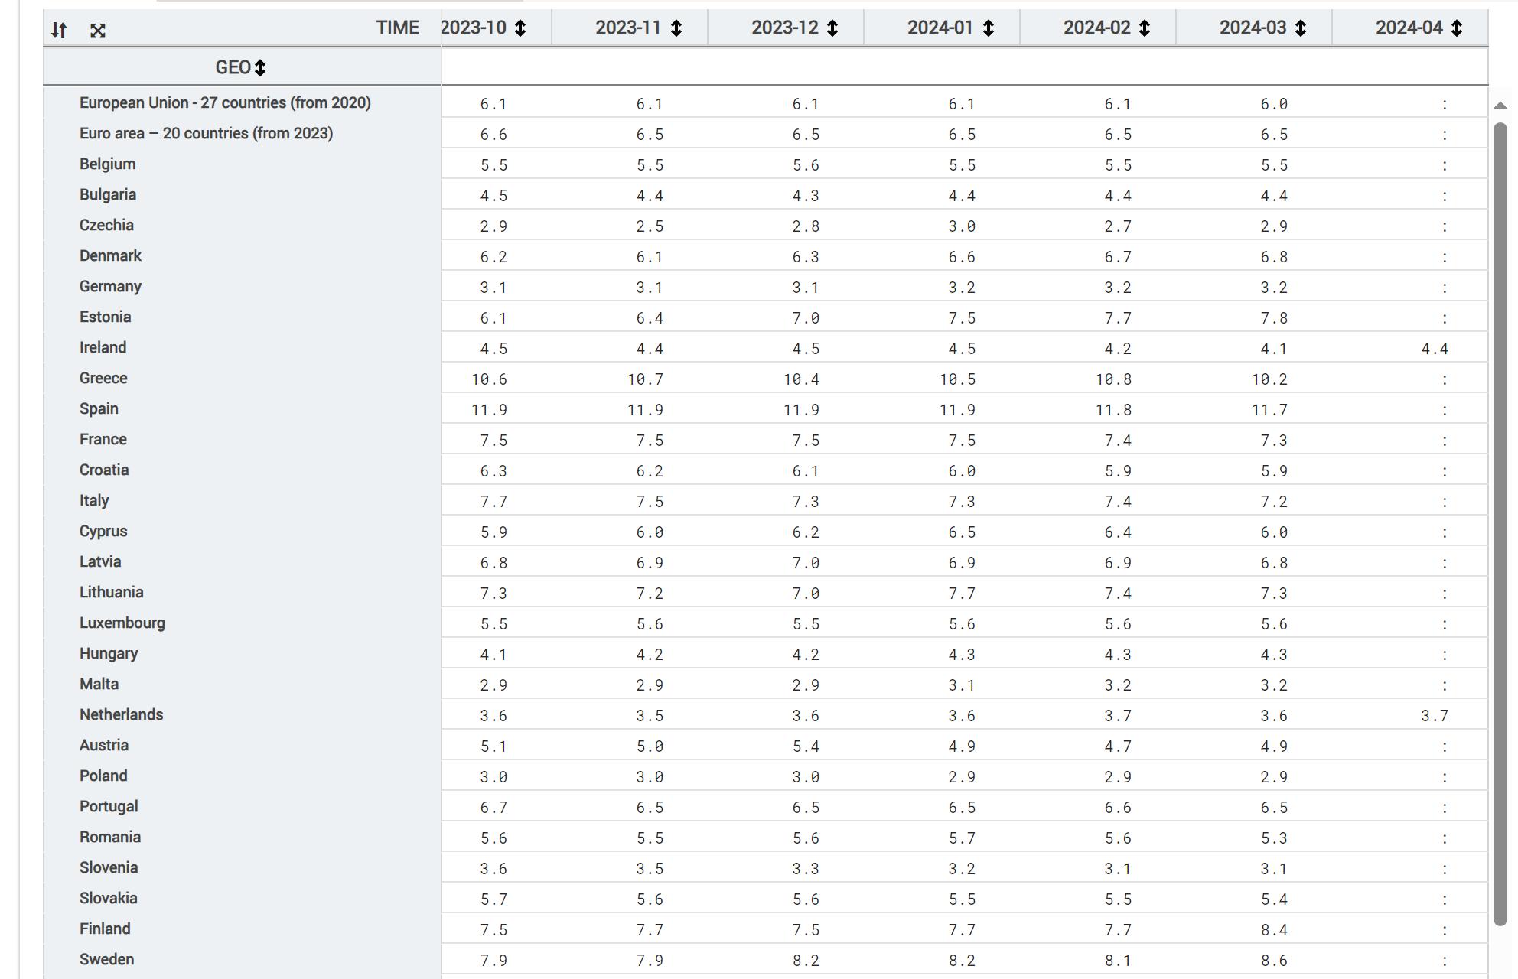Click the scrollbar up arrow
Image resolution: width=1518 pixels, height=979 pixels.
1500,106
